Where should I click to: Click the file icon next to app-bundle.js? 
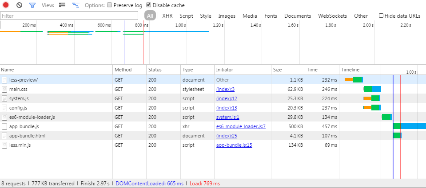[x=4, y=126]
